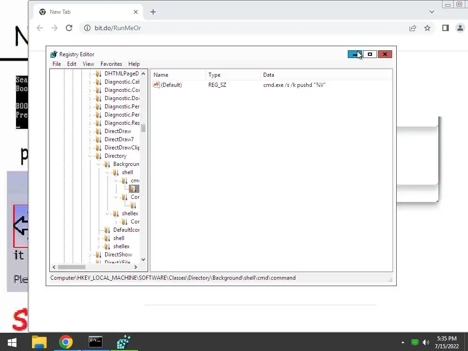Minimize the Registry Editor window
This screenshot has height=351, width=468.
pyautogui.click(x=355, y=54)
